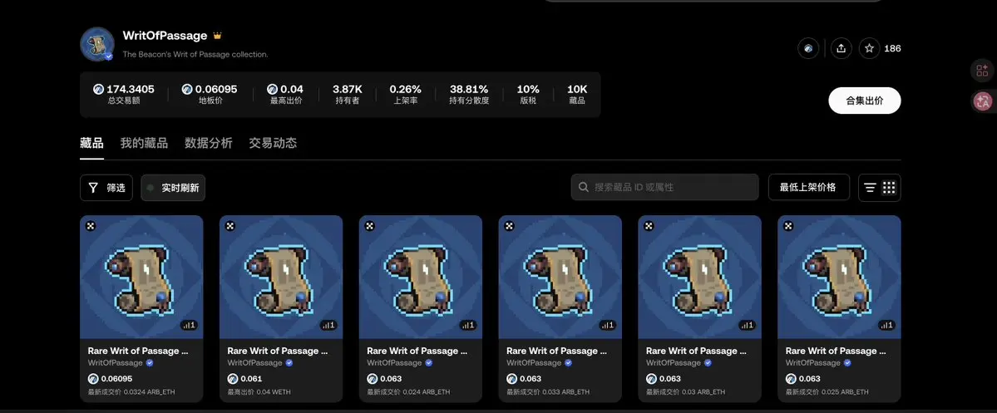Toggle 实时刷新 live refresh
Screen dimensions: 997x413
pos(173,188)
